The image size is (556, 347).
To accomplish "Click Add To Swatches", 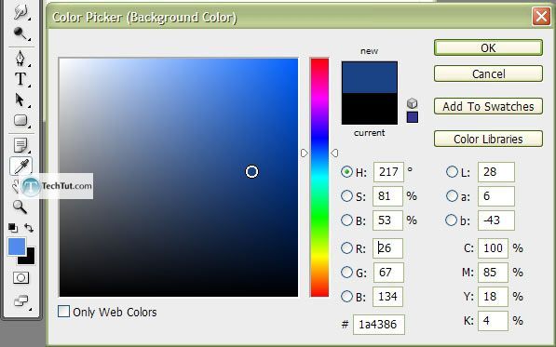I will pos(488,106).
